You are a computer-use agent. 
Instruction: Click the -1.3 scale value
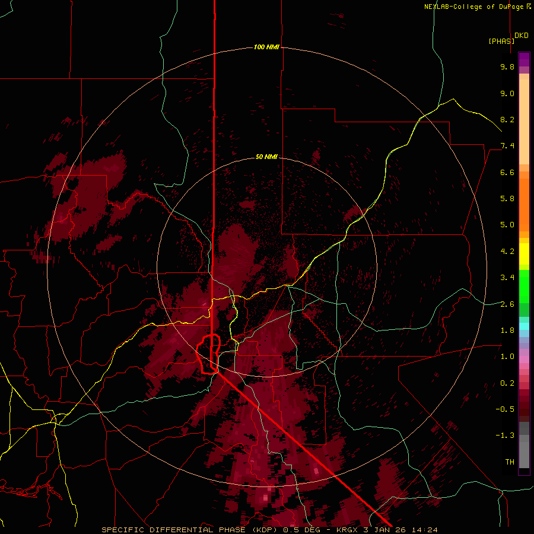(x=505, y=436)
